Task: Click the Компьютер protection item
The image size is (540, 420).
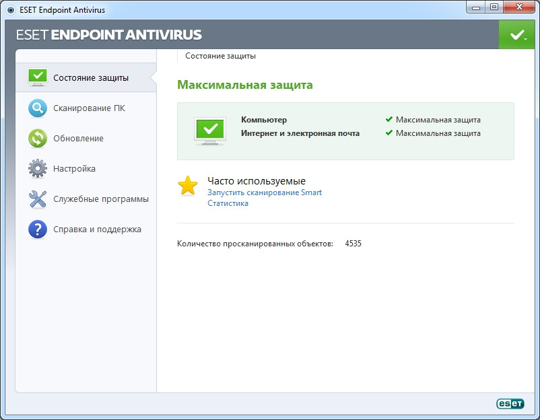Action: coord(264,120)
